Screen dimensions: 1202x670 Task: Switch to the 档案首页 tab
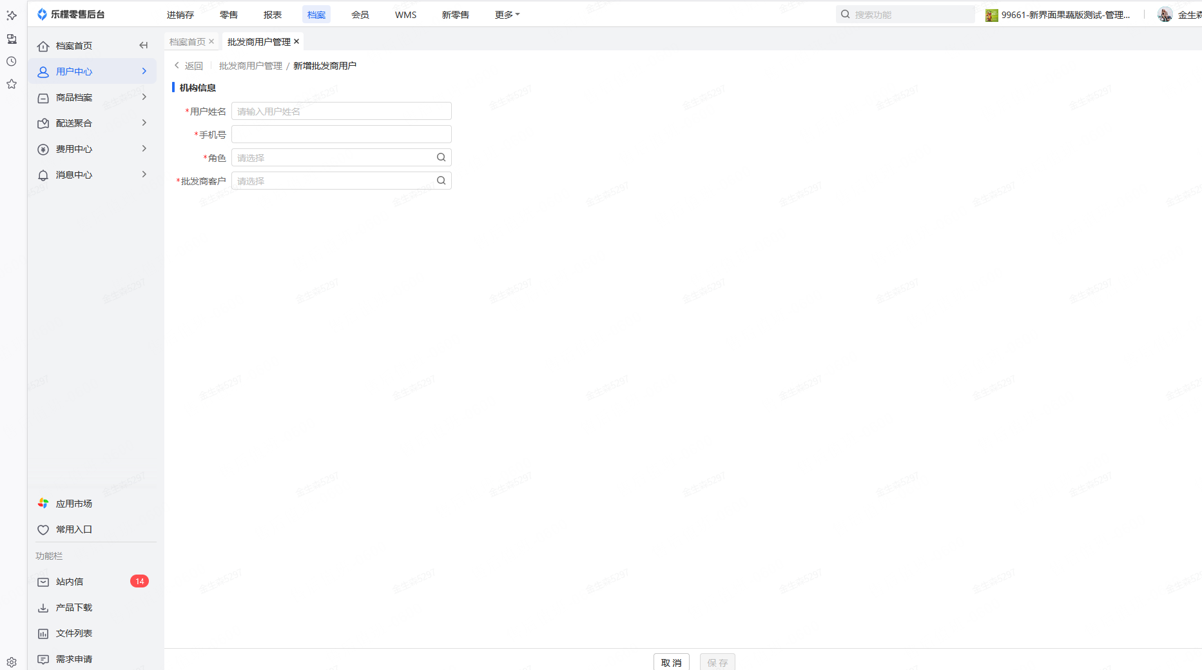pos(188,41)
